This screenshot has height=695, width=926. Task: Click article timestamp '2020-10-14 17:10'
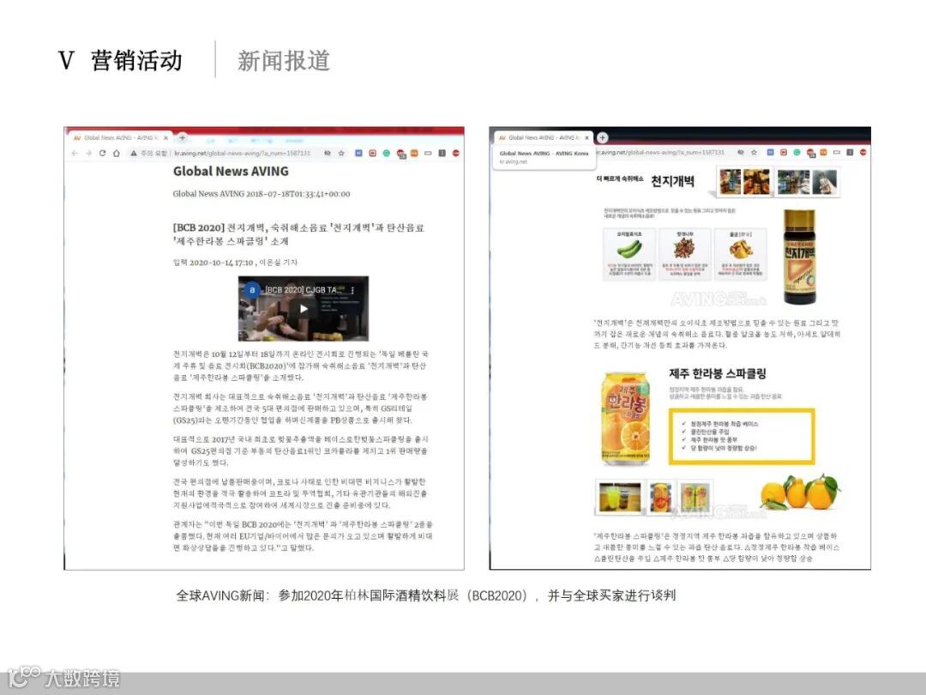221,263
